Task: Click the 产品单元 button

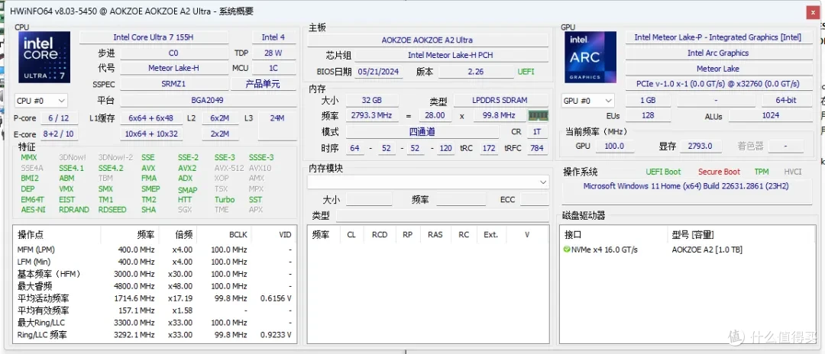Action: coord(263,84)
